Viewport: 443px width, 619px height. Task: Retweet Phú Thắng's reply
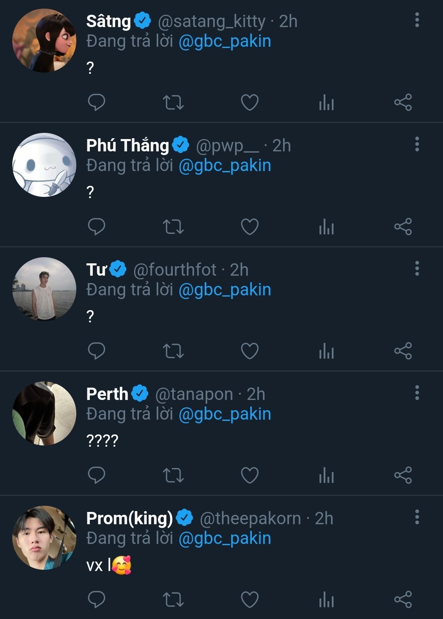click(173, 226)
